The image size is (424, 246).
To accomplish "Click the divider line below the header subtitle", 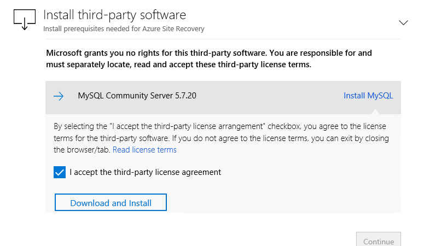I will pyautogui.click(x=223, y=39).
